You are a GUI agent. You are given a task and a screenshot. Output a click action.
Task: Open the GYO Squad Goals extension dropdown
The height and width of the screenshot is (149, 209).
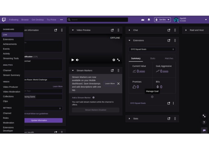[152, 49]
